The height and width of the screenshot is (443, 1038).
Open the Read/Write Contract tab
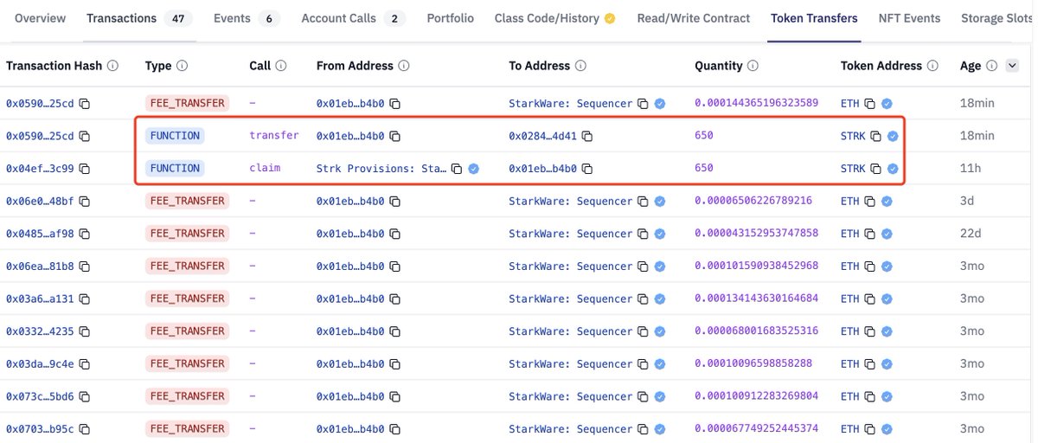(x=694, y=18)
